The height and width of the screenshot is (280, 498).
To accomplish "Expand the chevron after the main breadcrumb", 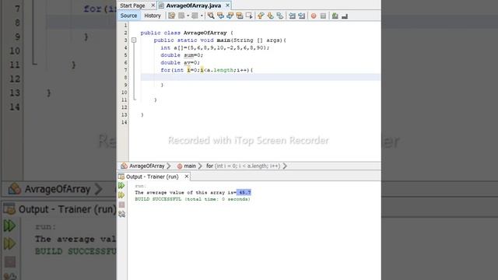I will coord(200,166).
